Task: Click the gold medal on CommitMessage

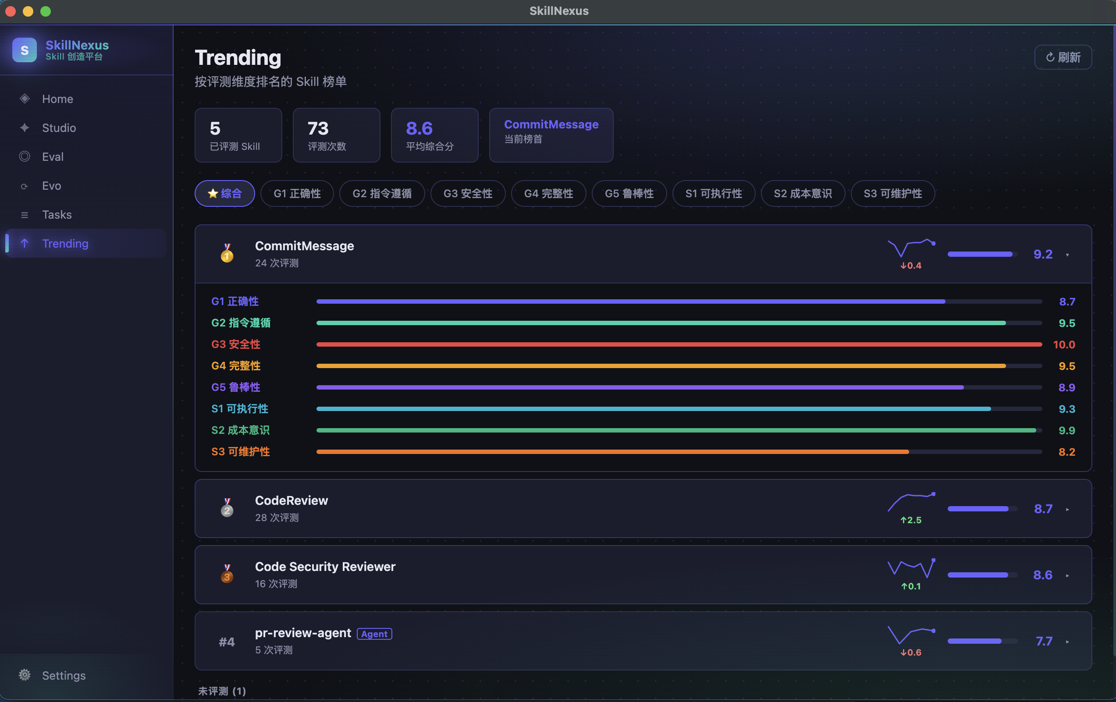Action: coord(227,253)
